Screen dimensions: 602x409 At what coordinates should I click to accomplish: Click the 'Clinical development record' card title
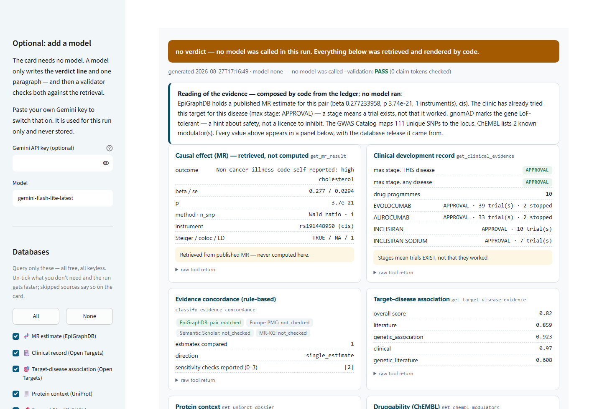pos(414,156)
